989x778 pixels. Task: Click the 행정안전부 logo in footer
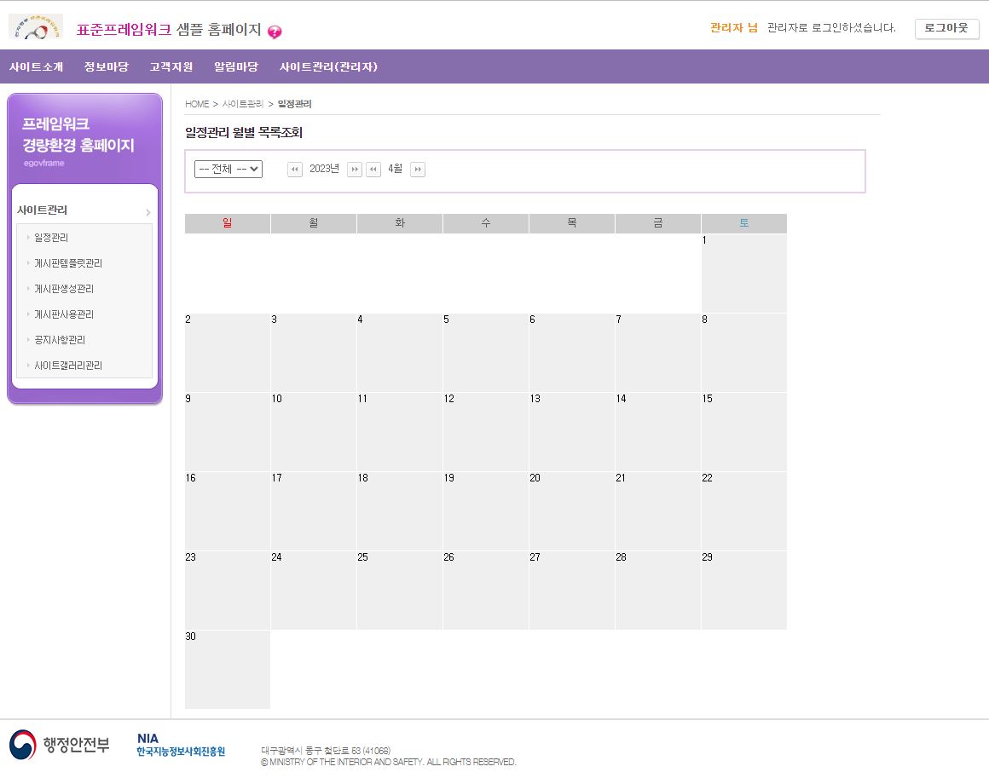coord(60,745)
